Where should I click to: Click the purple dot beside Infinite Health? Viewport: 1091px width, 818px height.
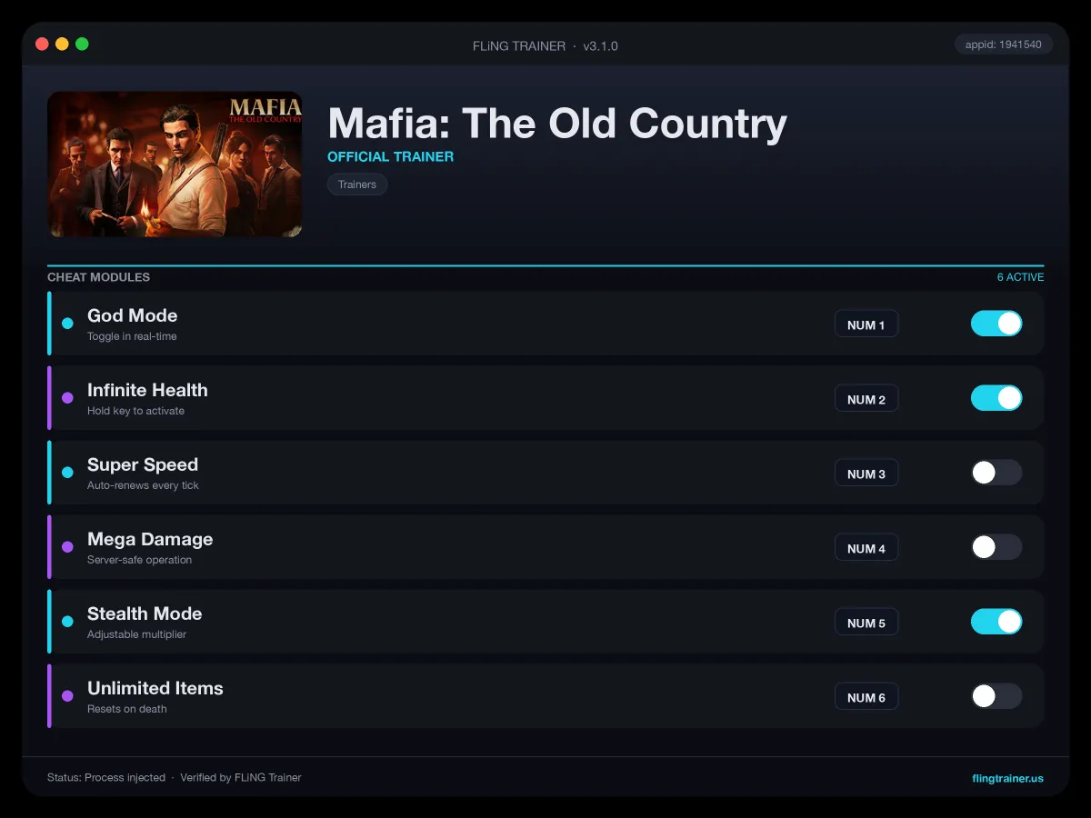click(67, 398)
